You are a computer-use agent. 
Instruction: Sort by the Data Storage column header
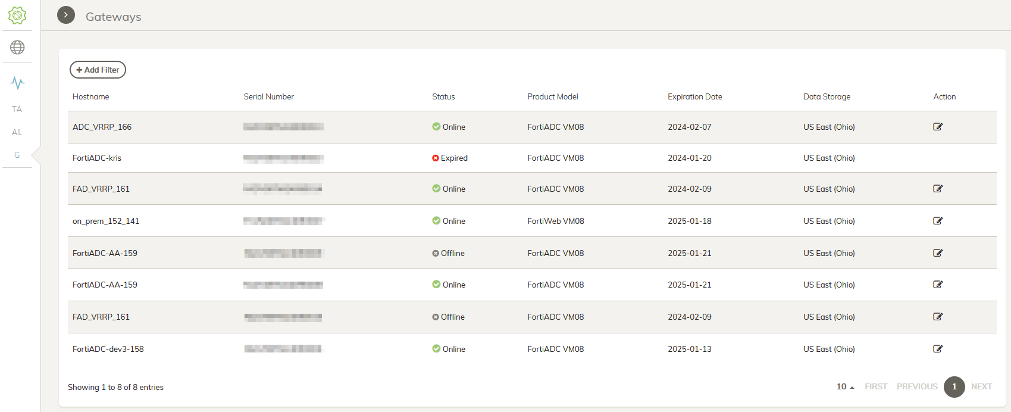point(827,96)
